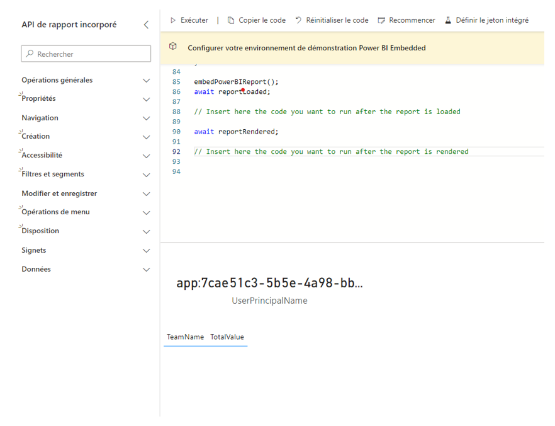Select Accessibilité label
This screenshot has width=555, height=426.
[x=42, y=155]
